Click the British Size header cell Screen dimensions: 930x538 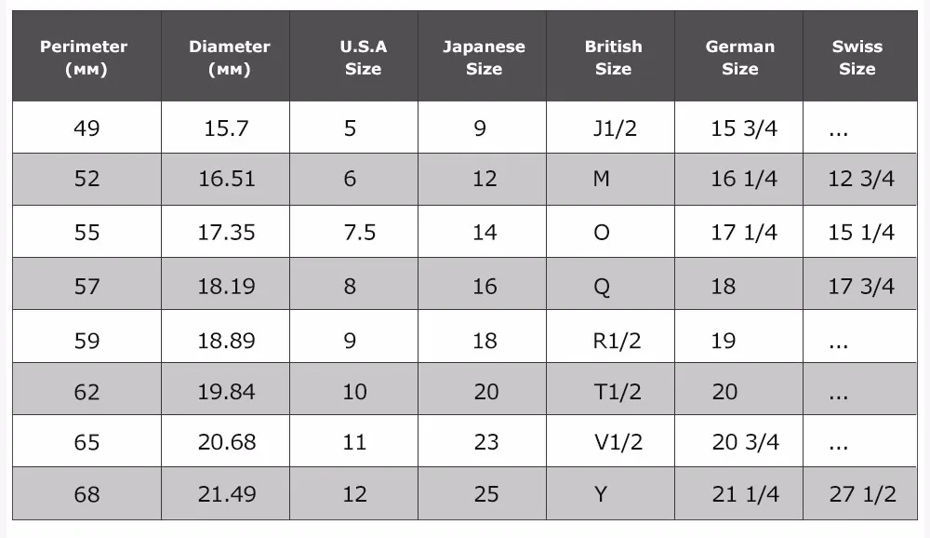[x=610, y=57]
